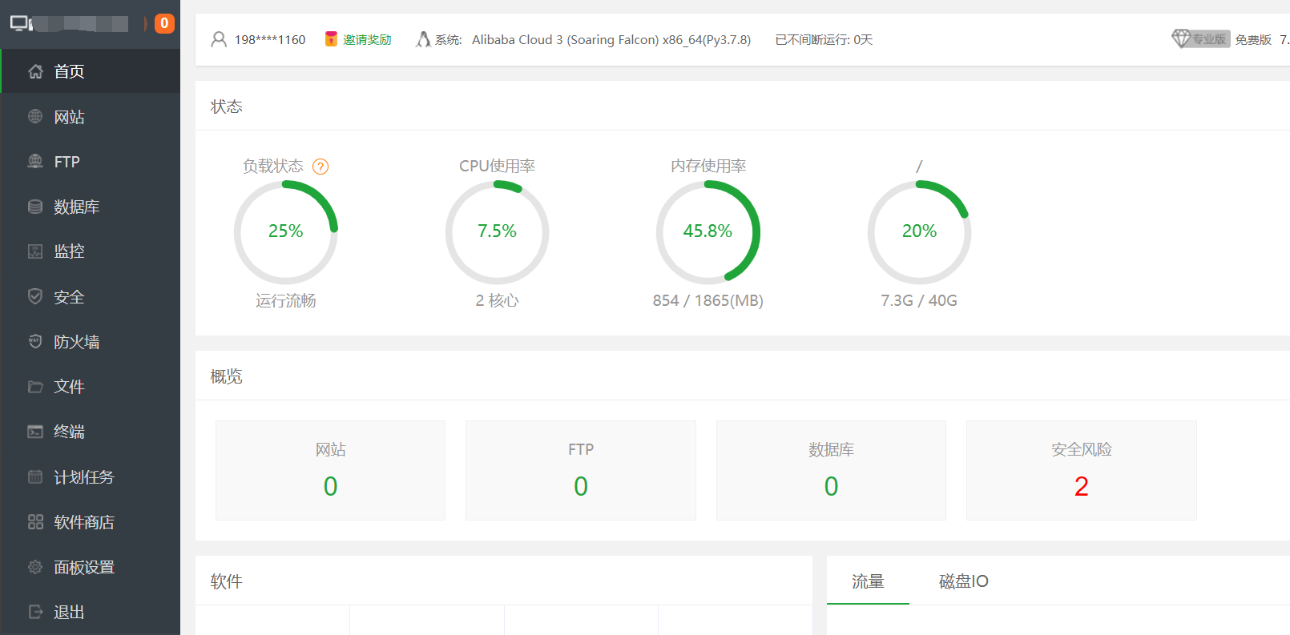Open the FTP overview card showing 0
The image size is (1290, 635).
tap(581, 470)
